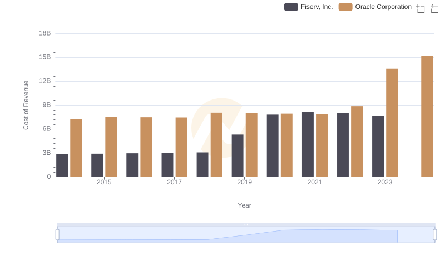
Task: Click the Fiserv bar for 2019
Action: 238,155
